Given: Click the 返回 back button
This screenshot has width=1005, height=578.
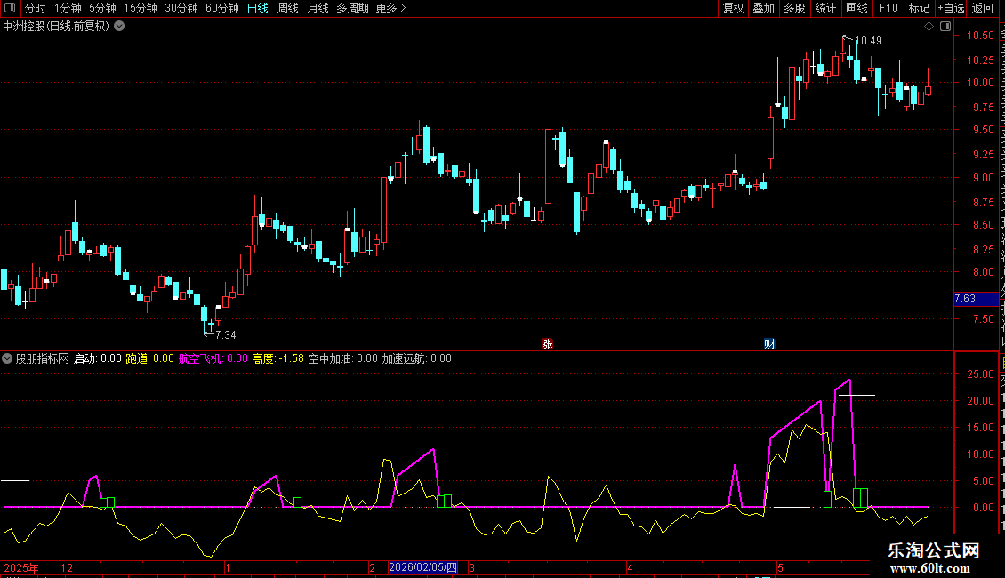Looking at the screenshot, I should click(x=983, y=8).
